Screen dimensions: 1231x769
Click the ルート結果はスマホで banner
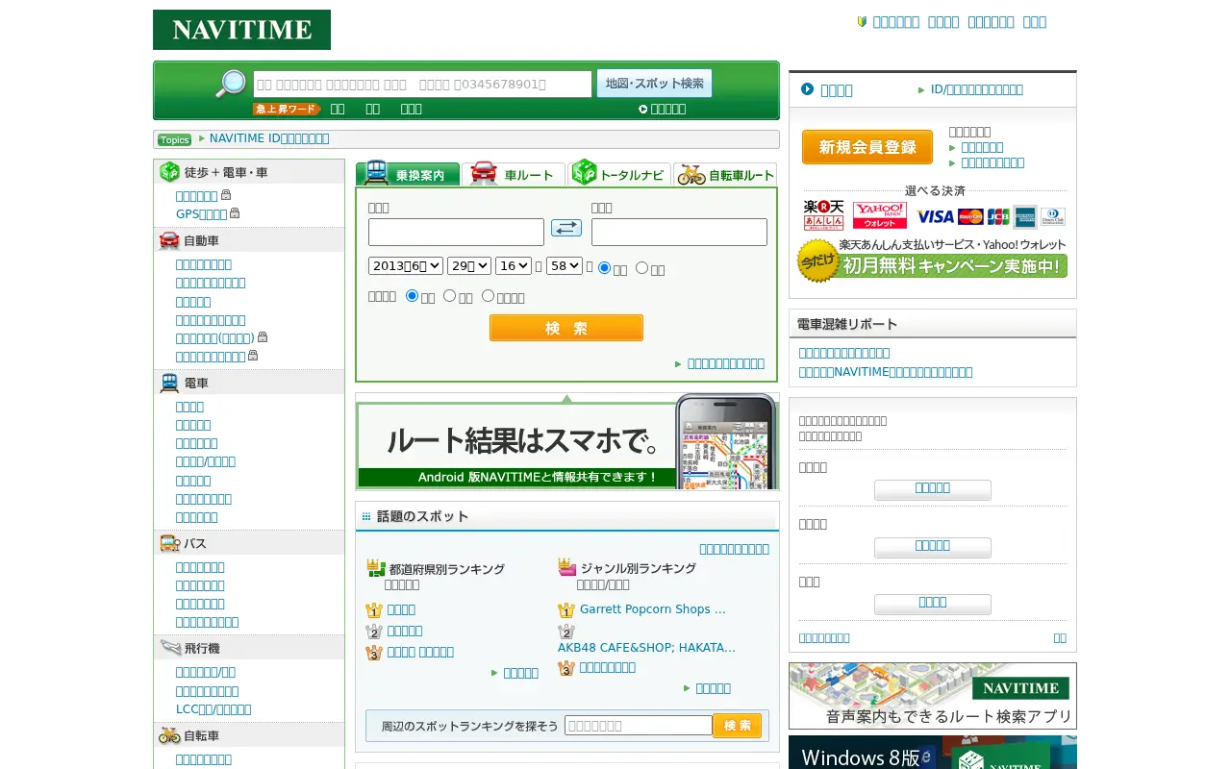(x=566, y=444)
